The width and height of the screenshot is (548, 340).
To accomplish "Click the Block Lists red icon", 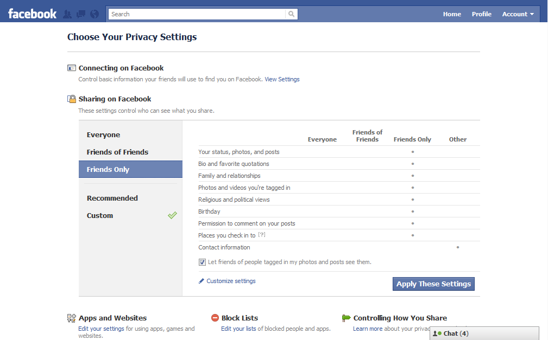I will [215, 318].
